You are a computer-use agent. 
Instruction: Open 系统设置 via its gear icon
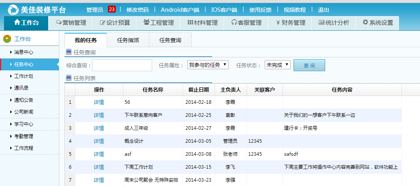[365, 22]
